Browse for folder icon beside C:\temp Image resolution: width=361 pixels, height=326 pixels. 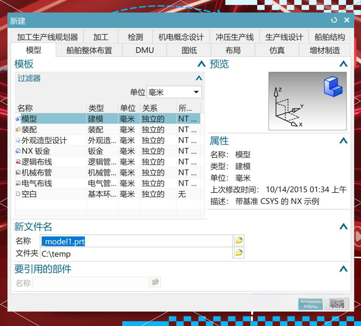pos(239,253)
